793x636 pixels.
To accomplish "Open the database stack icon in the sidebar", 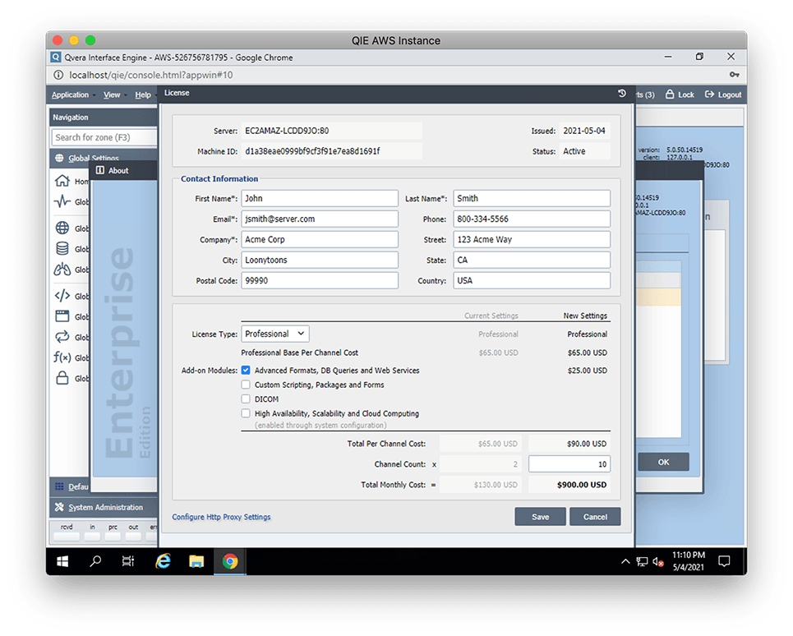I will pyautogui.click(x=62, y=249).
